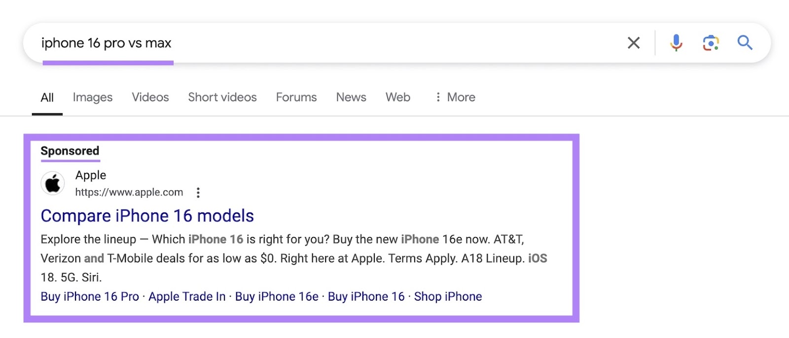Open the More search filters dropdown
Screen dimensions: 789x338
click(455, 97)
